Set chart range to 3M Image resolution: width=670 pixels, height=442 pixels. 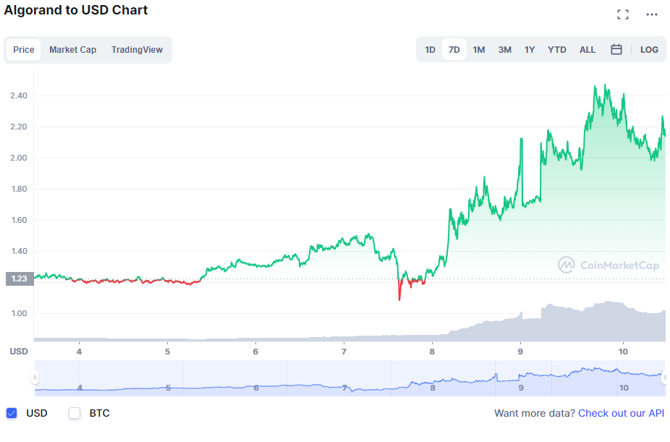pos(504,49)
